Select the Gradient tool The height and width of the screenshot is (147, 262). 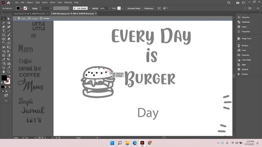tap(9, 56)
